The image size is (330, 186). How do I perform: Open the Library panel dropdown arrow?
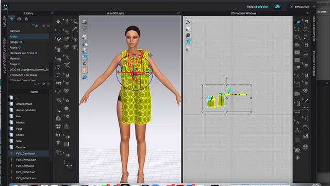[x=52, y=13]
